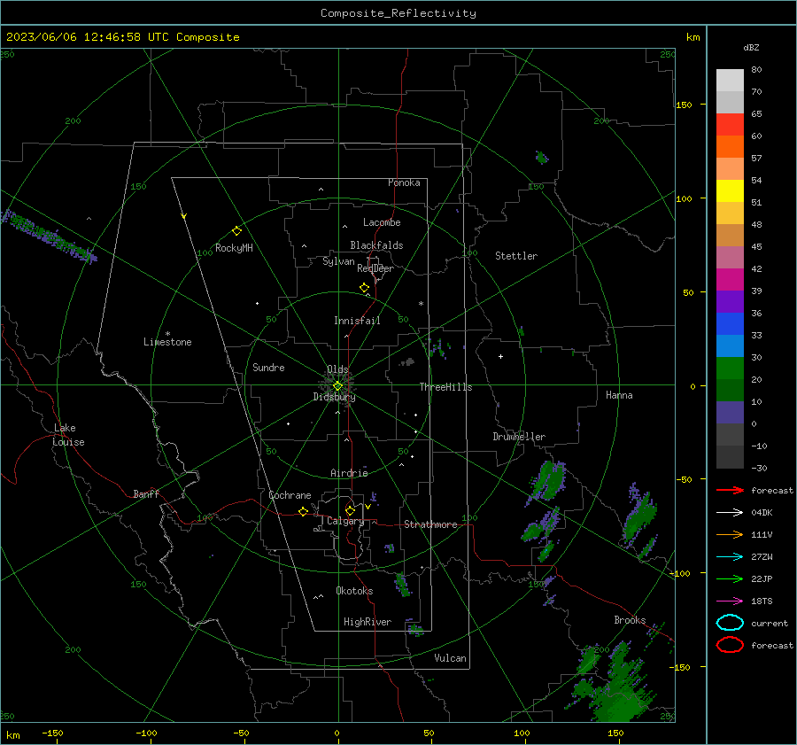Click the HighRiver map label
The image size is (797, 745).
pos(368,622)
